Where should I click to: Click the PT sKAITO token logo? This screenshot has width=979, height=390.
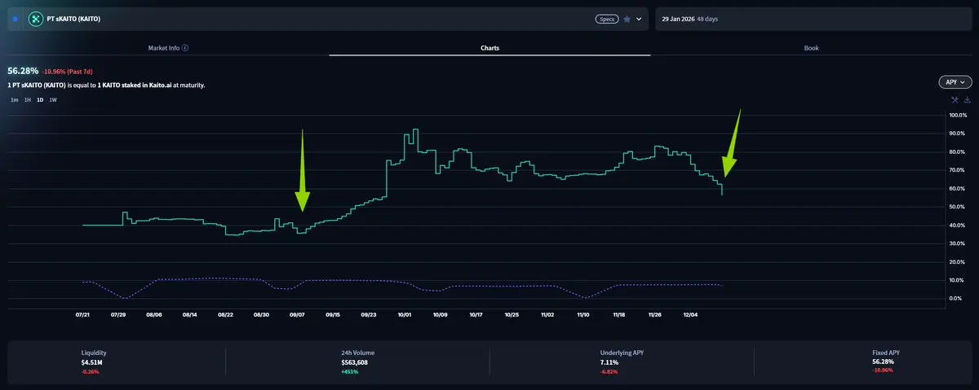click(36, 18)
